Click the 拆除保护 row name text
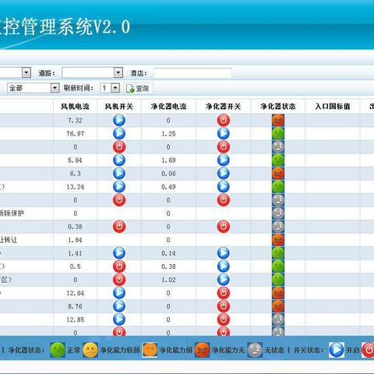The width and height of the screenshot is (374, 374). tap(12, 213)
